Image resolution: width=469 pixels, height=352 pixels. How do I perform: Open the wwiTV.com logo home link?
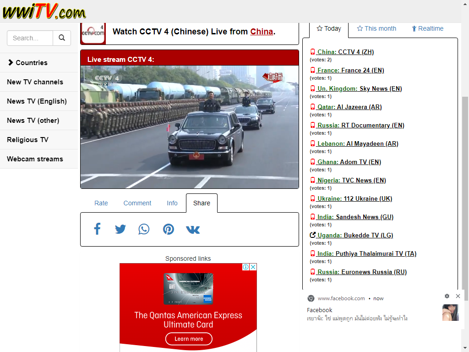[44, 11]
